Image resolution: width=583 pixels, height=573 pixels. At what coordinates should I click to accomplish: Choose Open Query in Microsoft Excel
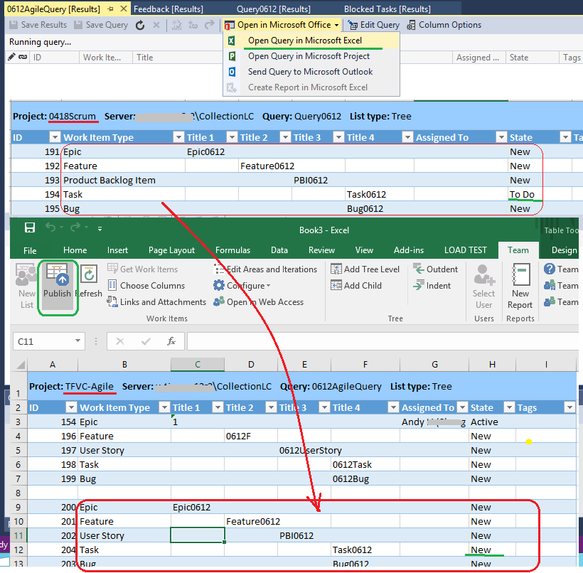pyautogui.click(x=305, y=41)
